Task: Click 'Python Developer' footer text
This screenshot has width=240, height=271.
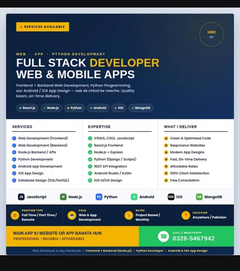Action: pos(150,251)
